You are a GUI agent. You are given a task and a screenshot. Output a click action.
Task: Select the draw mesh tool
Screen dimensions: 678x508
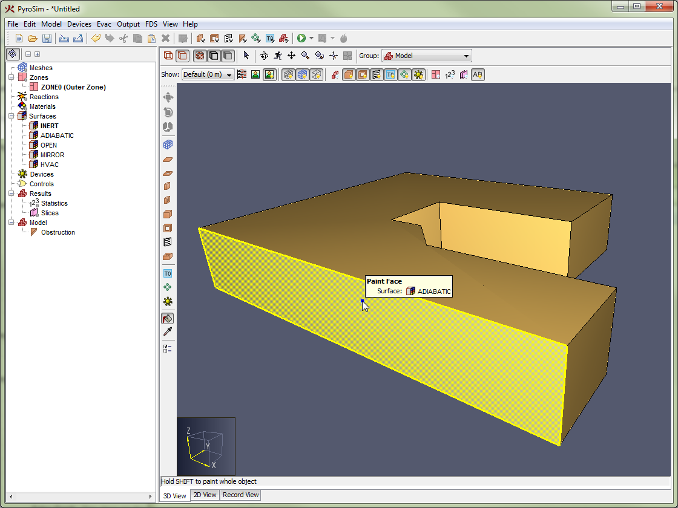[x=168, y=145]
